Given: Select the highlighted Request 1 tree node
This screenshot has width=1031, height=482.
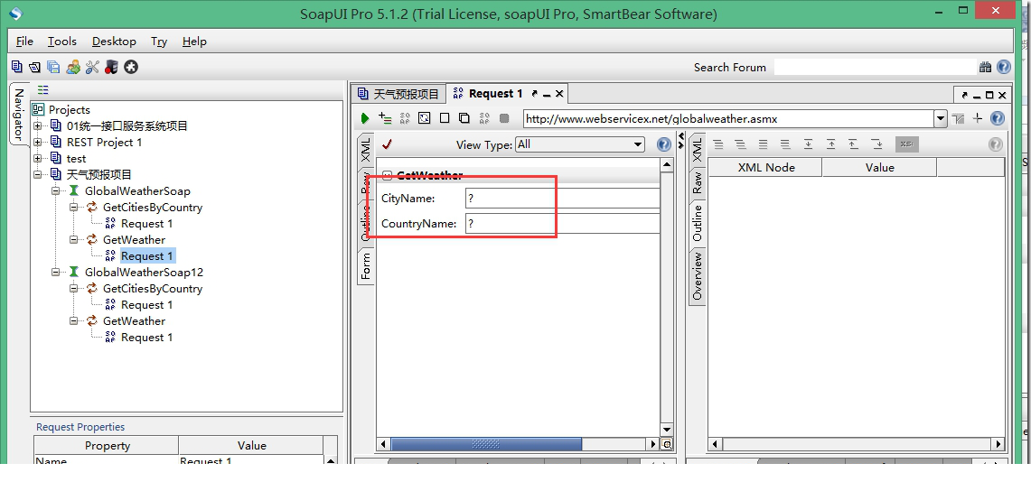Looking at the screenshot, I should coord(147,256).
